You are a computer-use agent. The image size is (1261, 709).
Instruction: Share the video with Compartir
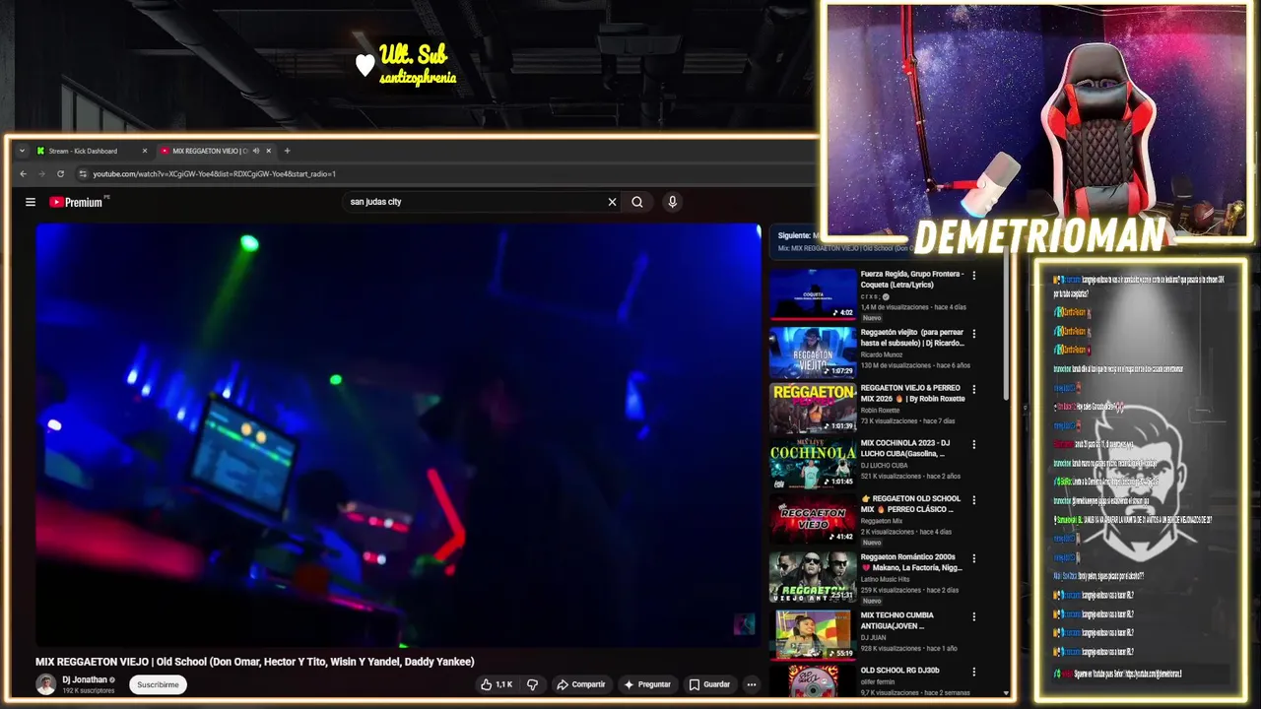coord(580,684)
